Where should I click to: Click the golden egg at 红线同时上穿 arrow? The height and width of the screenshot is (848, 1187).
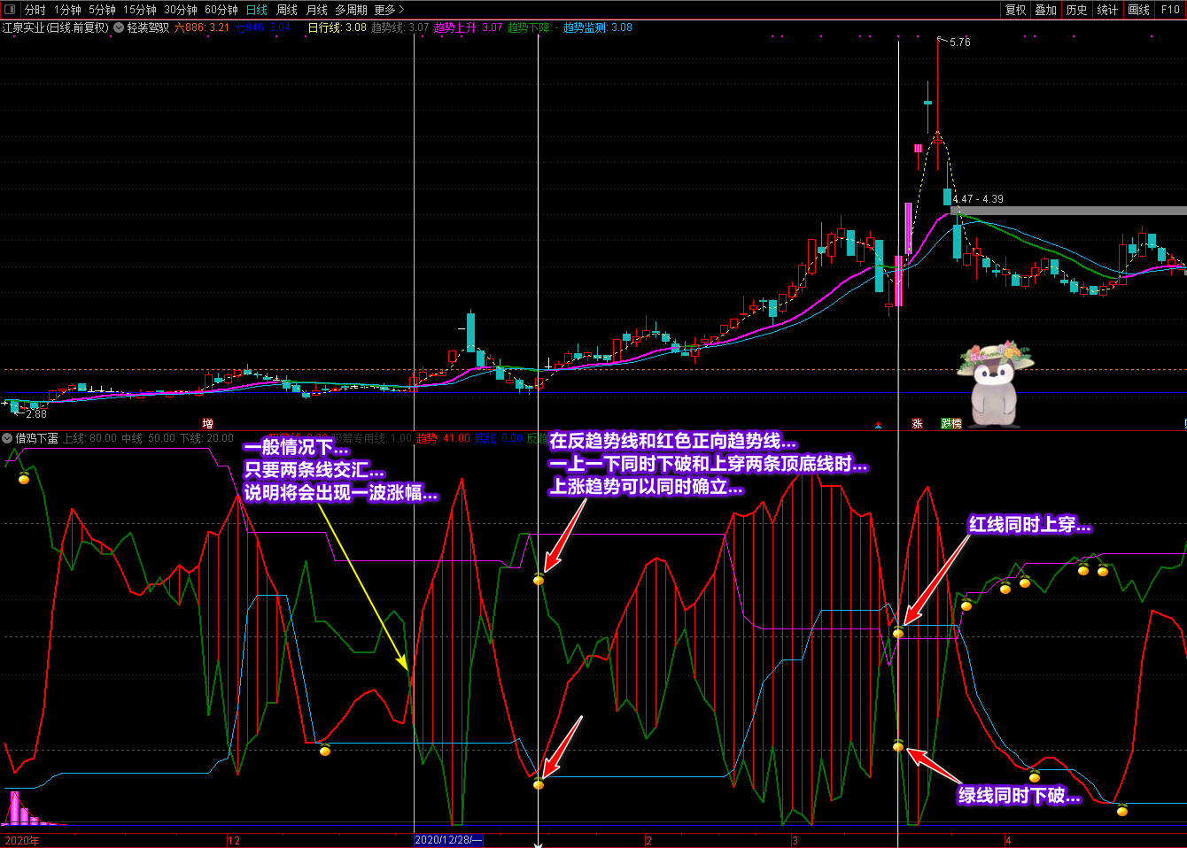click(898, 633)
